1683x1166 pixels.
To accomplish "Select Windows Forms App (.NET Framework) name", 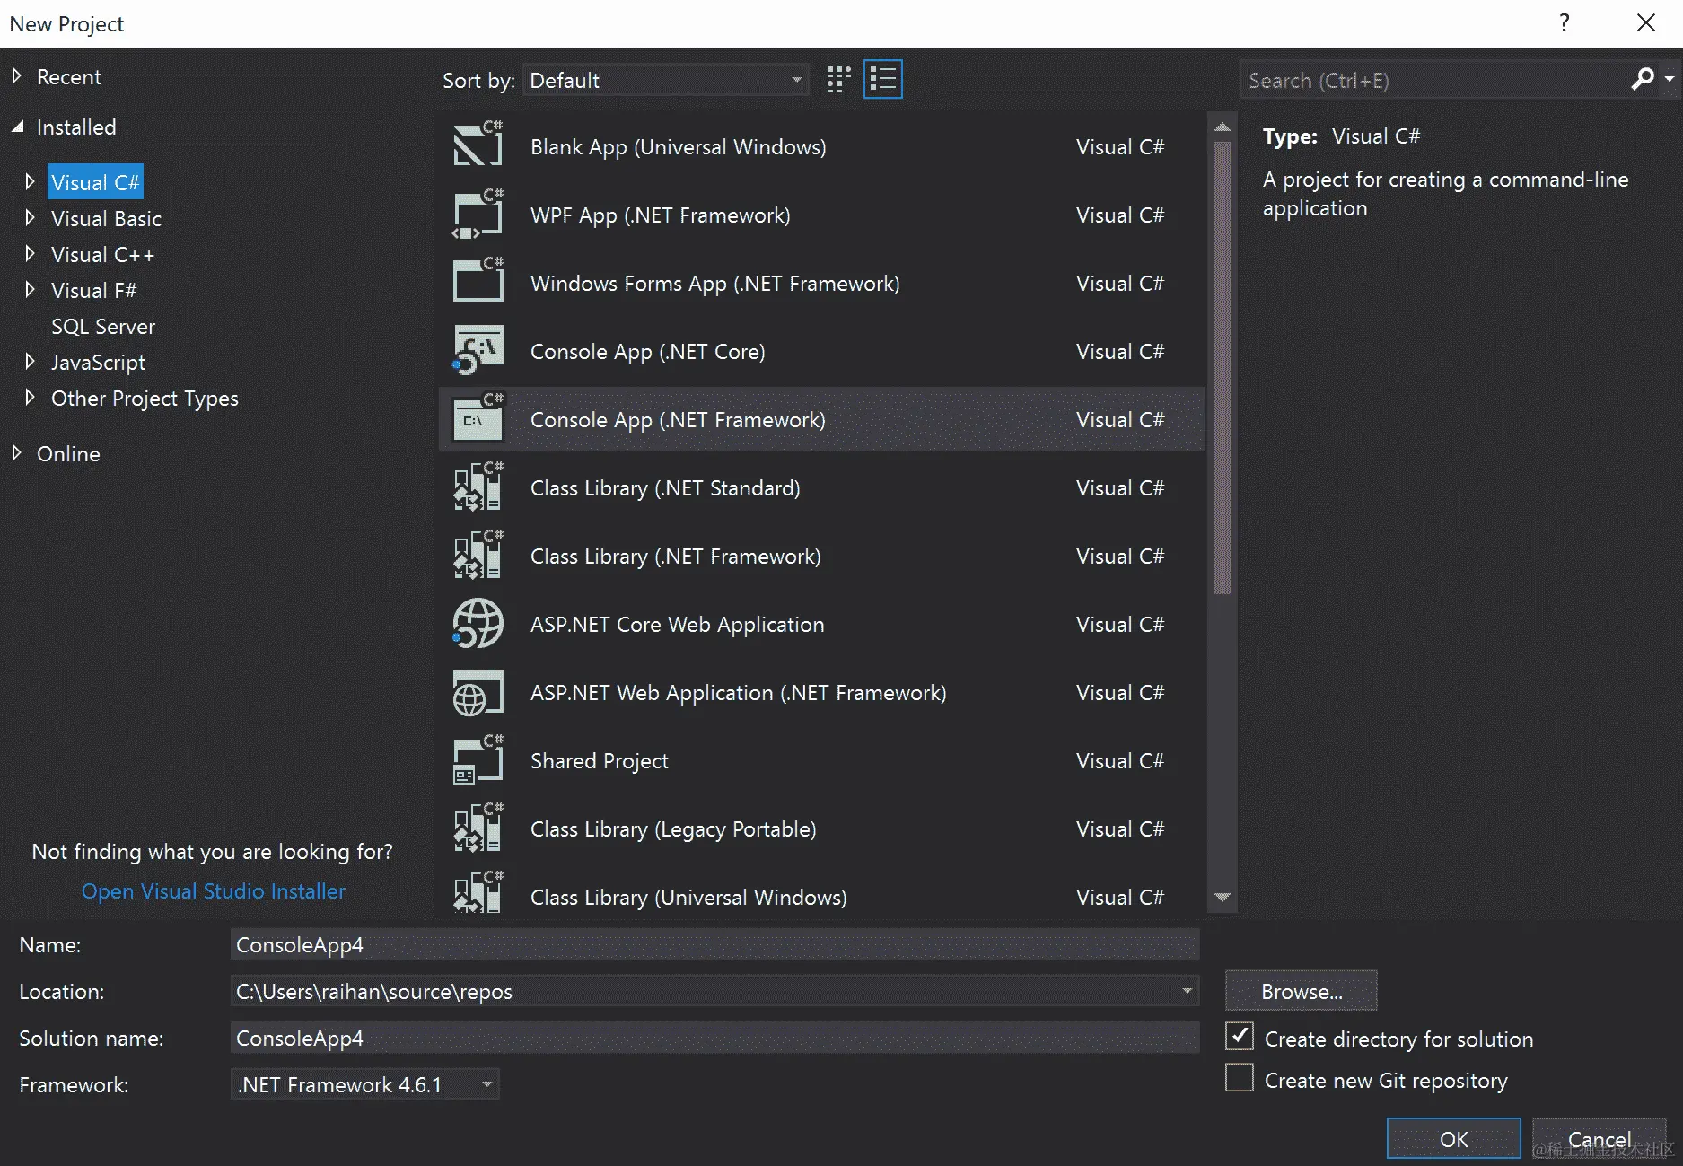I will click(x=714, y=284).
